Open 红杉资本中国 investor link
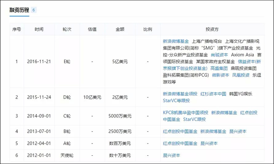 (x=213, y=94)
